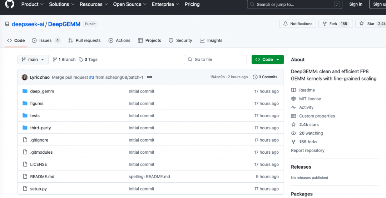Image resolution: width=386 pixels, height=198 pixels.
Task: Open the deep_gemm folder
Action: pos(42,91)
